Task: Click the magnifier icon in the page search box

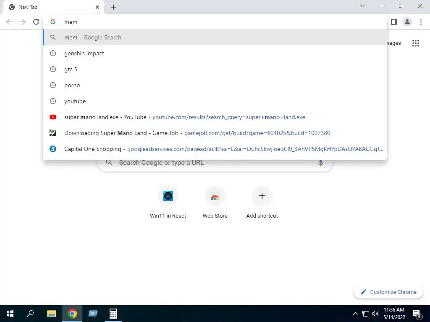Action: pos(109,163)
